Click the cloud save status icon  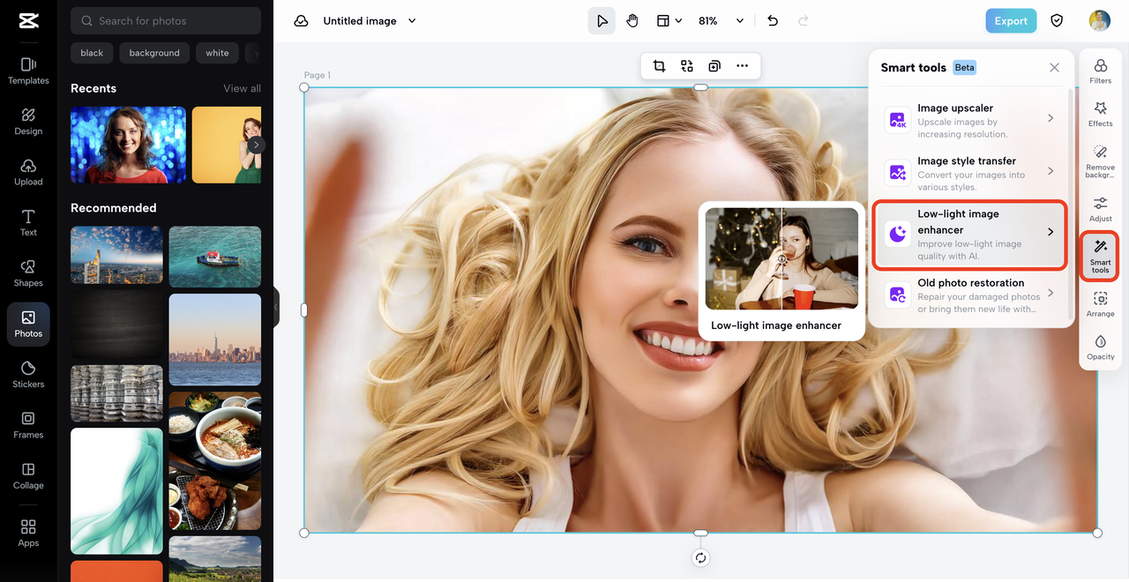tap(301, 21)
